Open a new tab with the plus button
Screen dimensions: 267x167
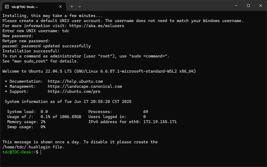pos(72,6)
